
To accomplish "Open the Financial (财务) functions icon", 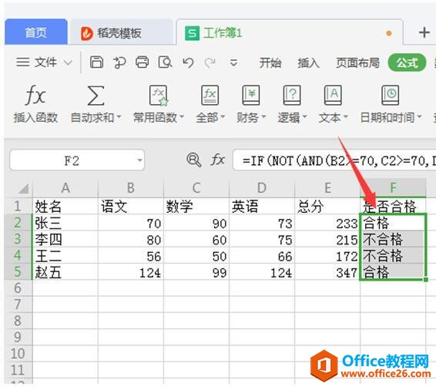I will tap(251, 96).
